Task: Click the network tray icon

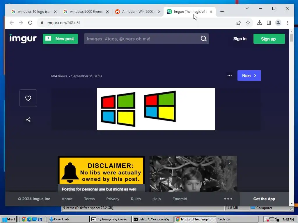Action: 272,220
